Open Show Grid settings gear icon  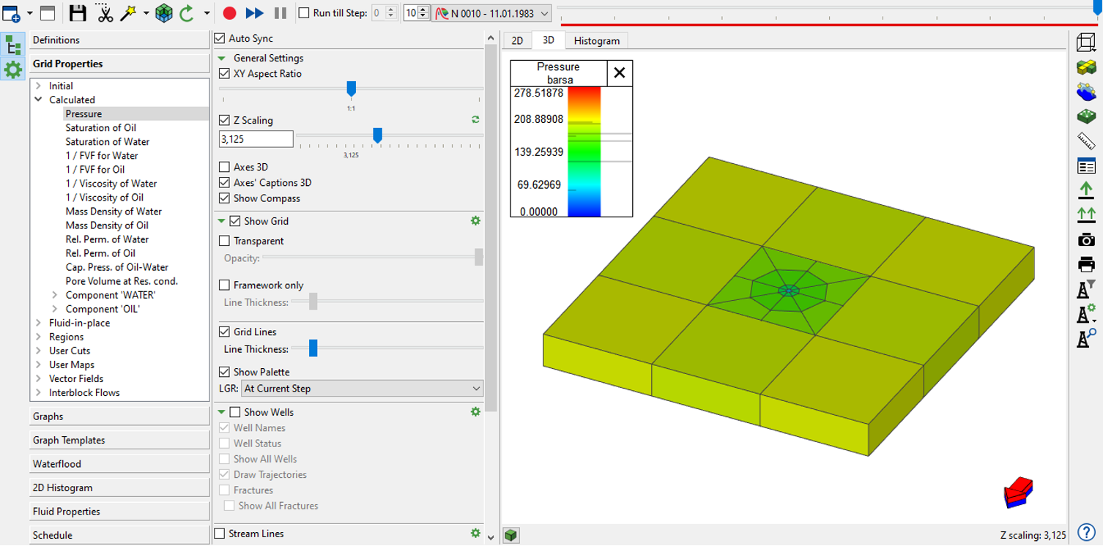pyautogui.click(x=475, y=220)
